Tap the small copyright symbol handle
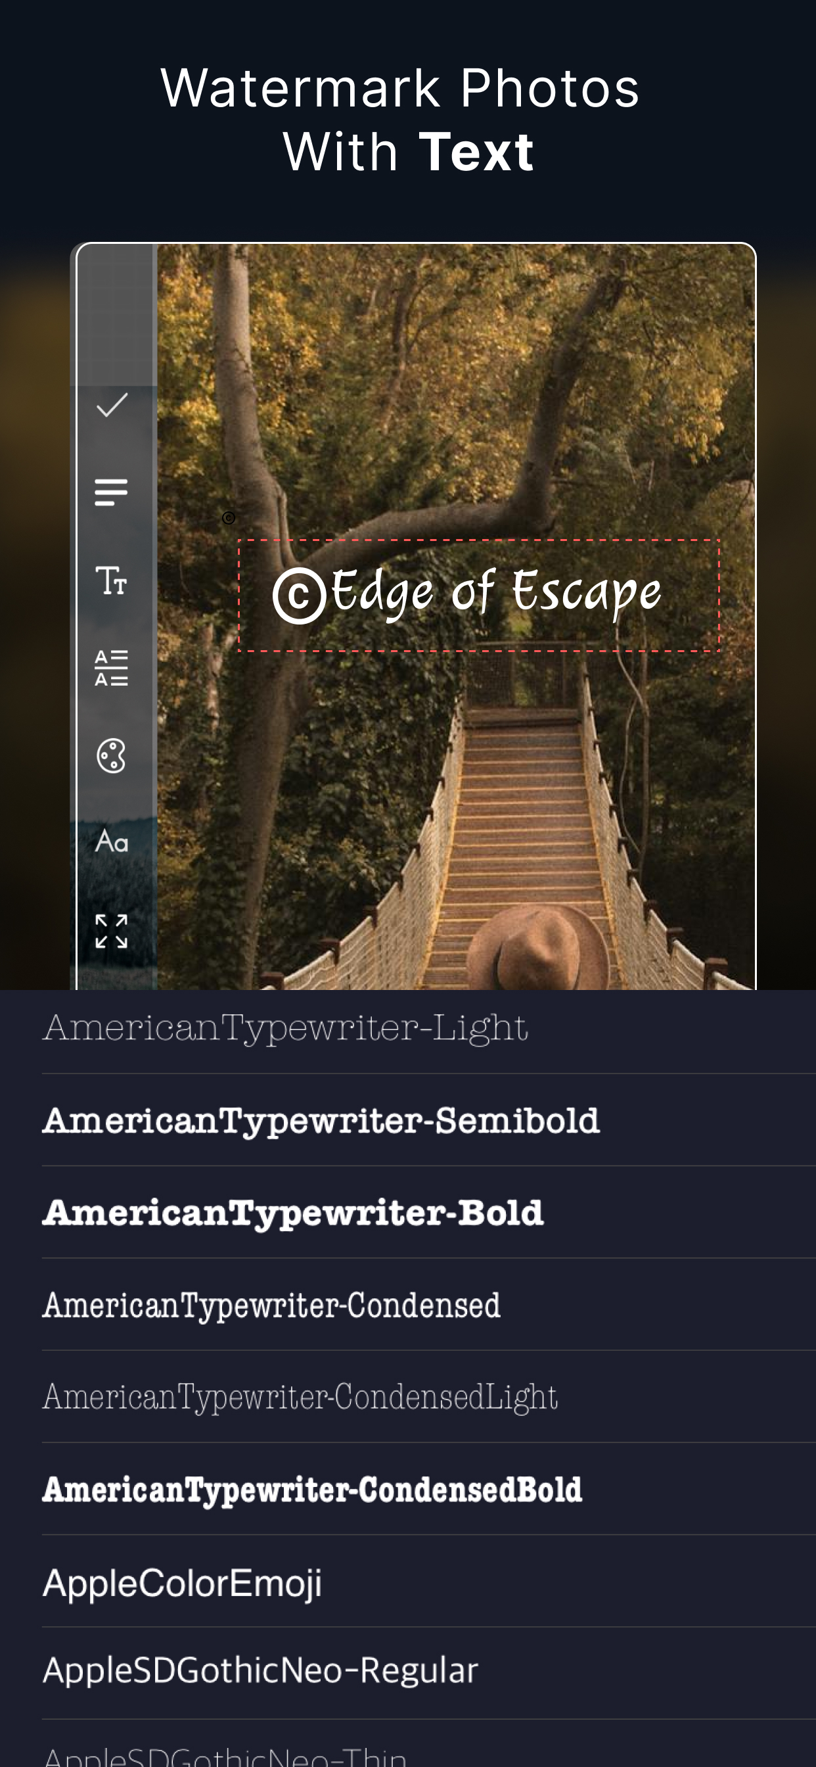Screen dimensions: 816x1767 click(x=229, y=518)
